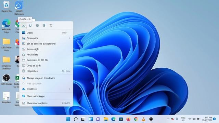Click the Cut scissors icon in context menu
219x123 pixels.
pos(24,25)
